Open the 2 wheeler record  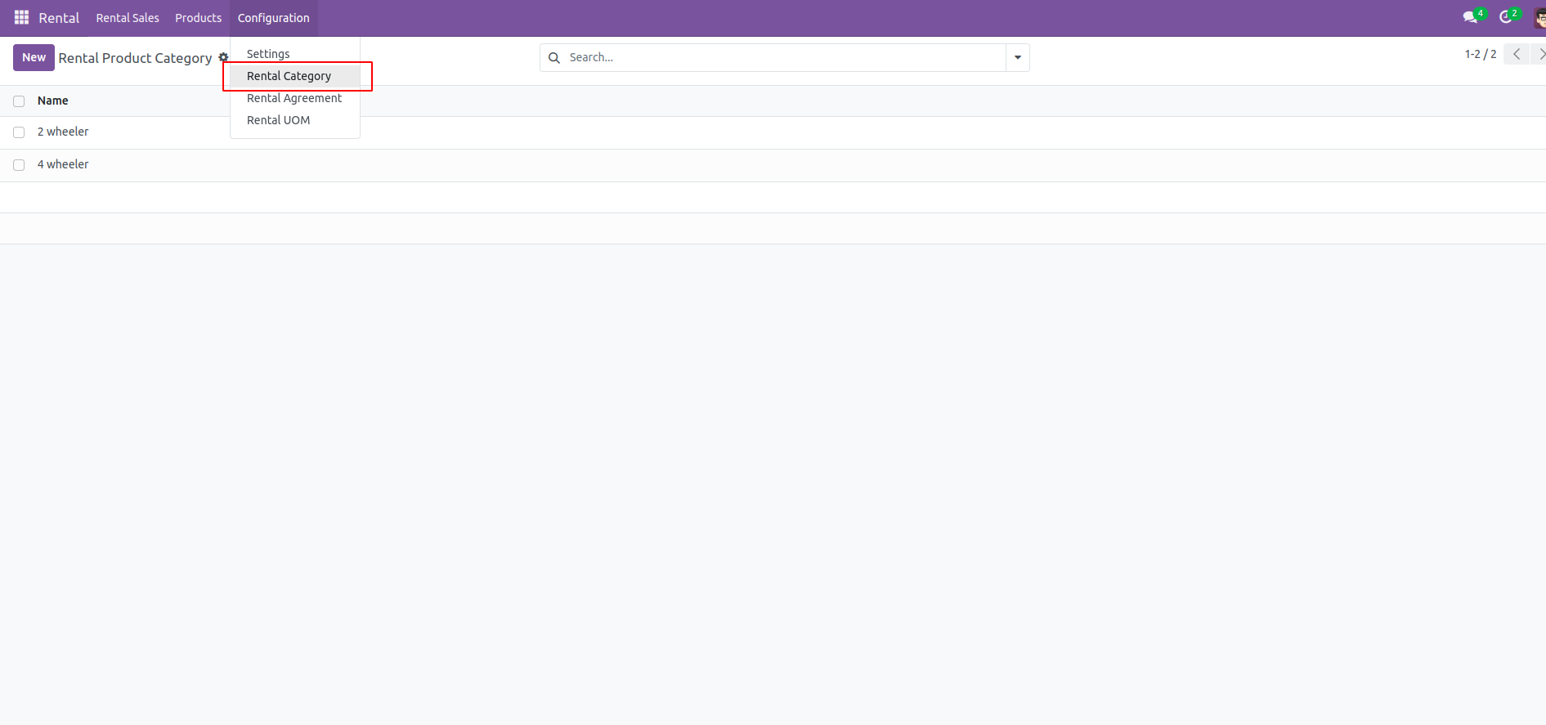click(x=63, y=132)
